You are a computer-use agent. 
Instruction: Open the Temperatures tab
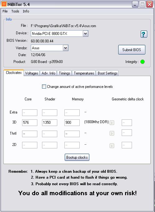coord(84,73)
